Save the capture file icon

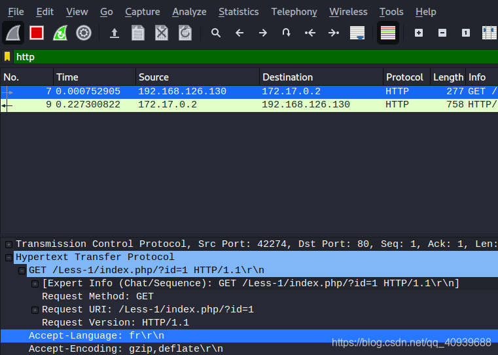point(138,33)
